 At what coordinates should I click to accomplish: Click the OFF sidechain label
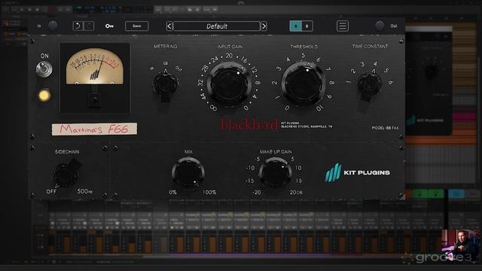click(x=51, y=191)
